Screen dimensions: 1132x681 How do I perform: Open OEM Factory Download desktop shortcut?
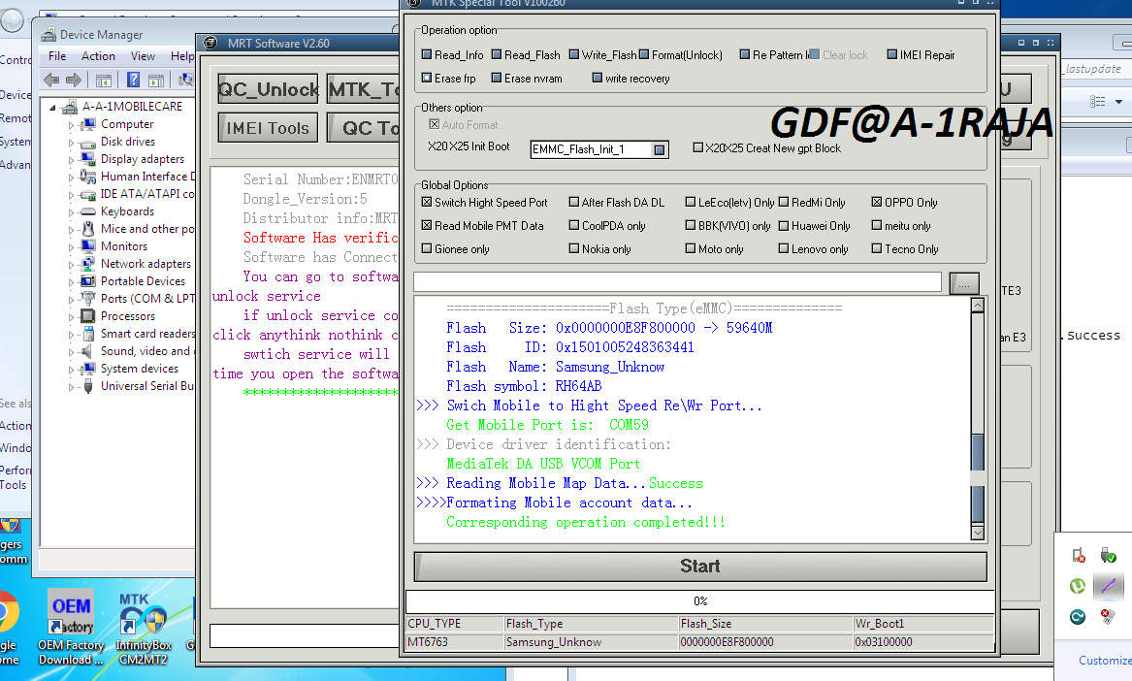coord(71,626)
